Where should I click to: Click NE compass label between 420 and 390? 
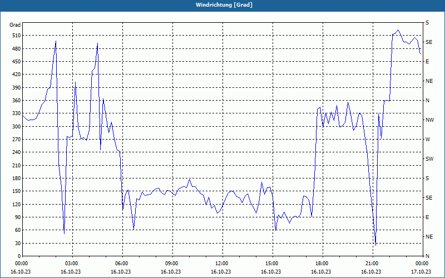tap(429, 81)
